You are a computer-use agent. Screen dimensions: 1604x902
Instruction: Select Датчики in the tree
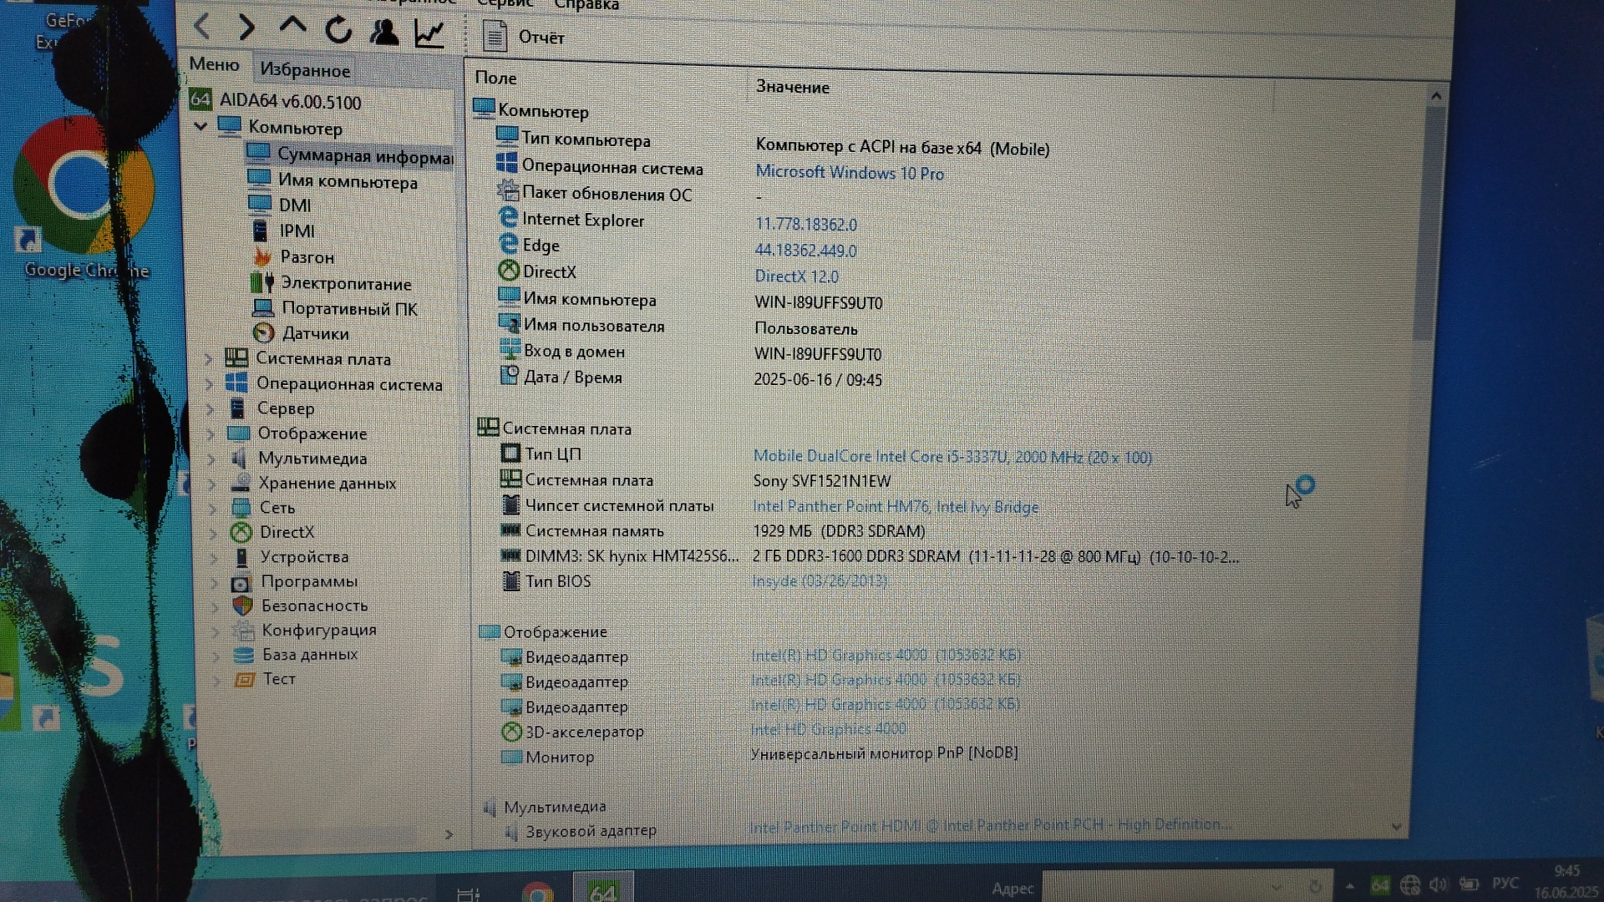pos(315,333)
